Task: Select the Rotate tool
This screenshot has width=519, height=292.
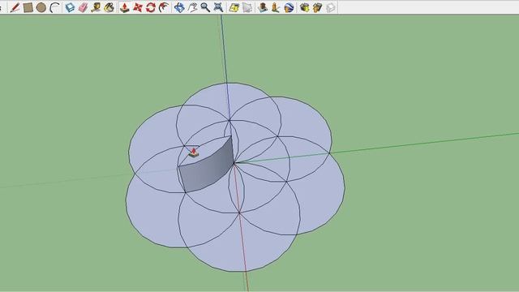Action: (151, 7)
